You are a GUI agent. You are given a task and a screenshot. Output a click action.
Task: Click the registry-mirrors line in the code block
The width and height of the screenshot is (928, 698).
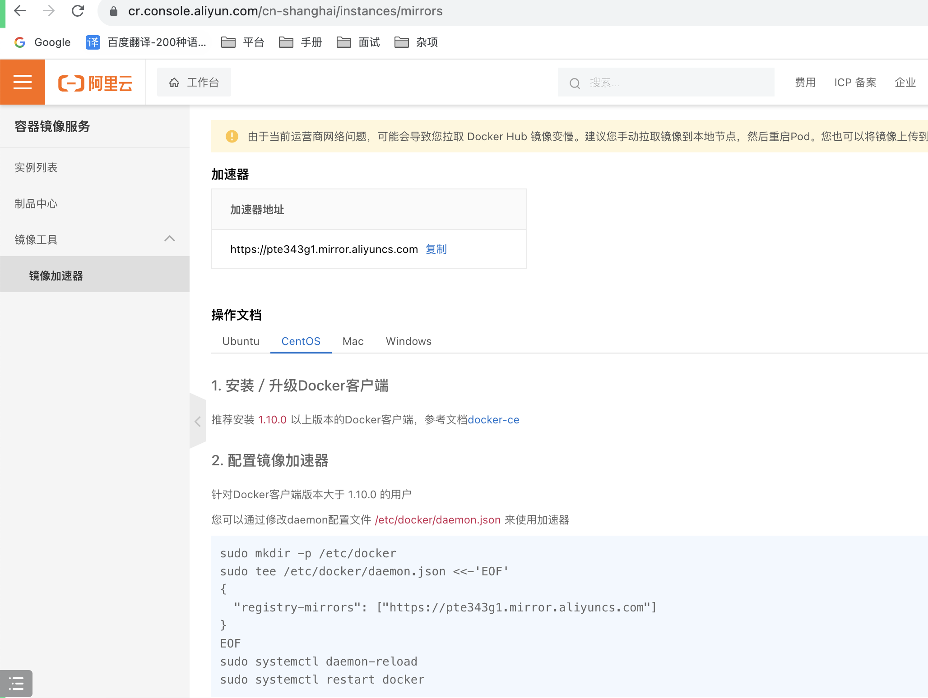coord(445,607)
